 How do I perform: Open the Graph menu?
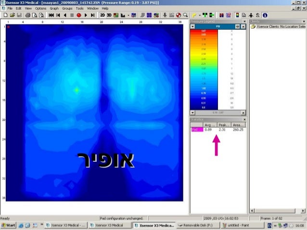tap(54, 8)
